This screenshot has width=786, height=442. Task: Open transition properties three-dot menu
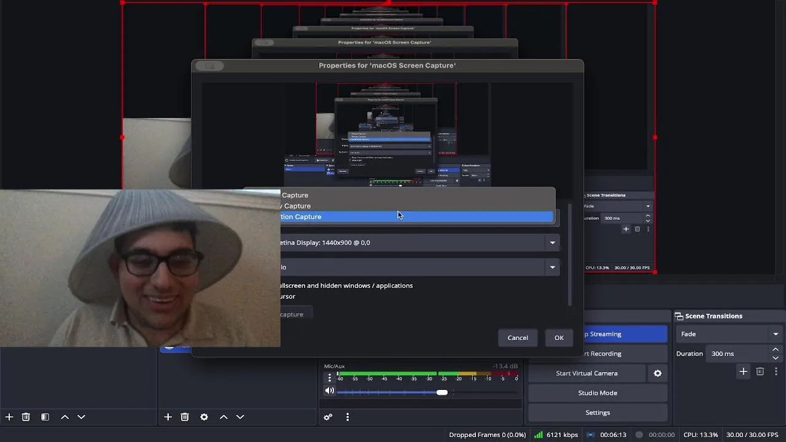coord(776,371)
